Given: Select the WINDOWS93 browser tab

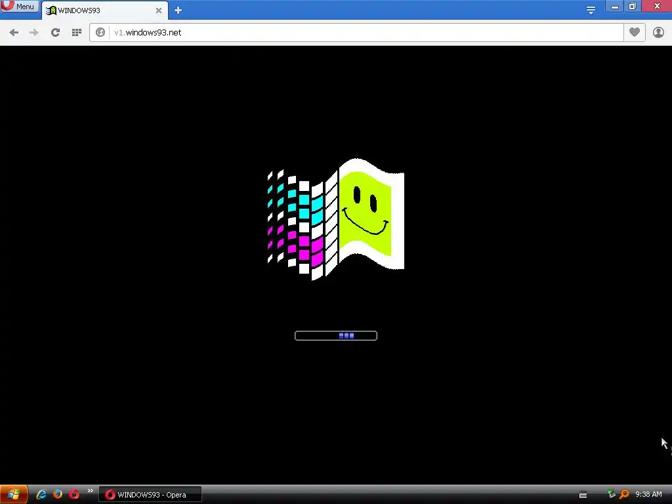Looking at the screenshot, I should [104, 10].
